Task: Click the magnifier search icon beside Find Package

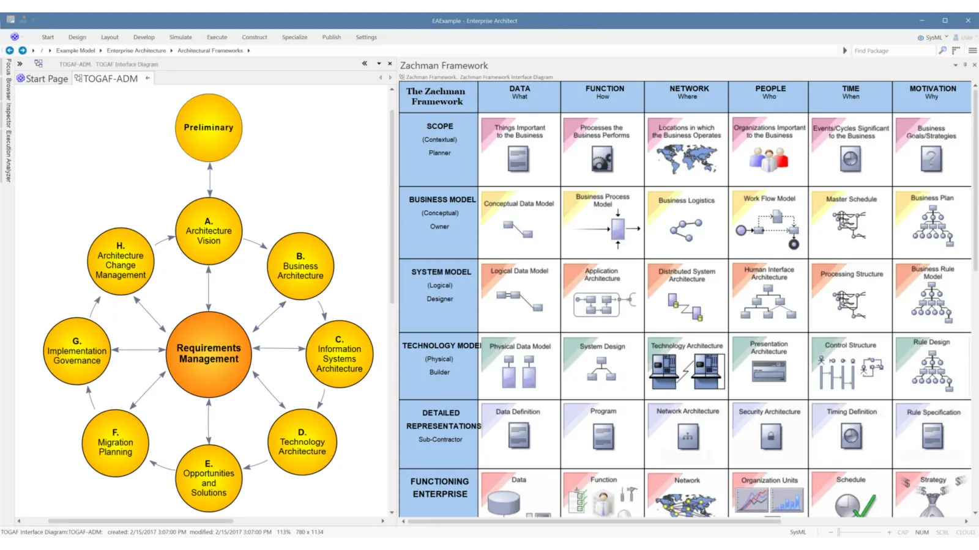Action: pos(942,51)
